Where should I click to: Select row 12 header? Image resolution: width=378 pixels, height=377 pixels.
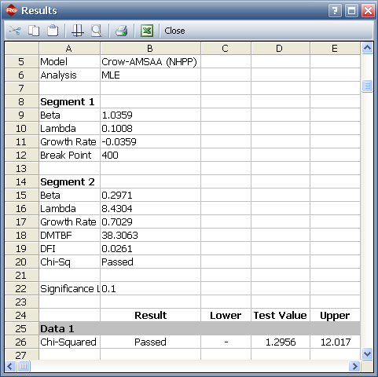(x=21, y=155)
